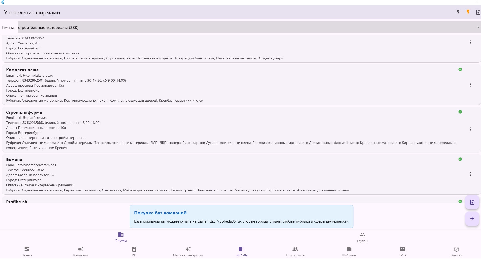Go to SMTP mail settings

pos(403,252)
